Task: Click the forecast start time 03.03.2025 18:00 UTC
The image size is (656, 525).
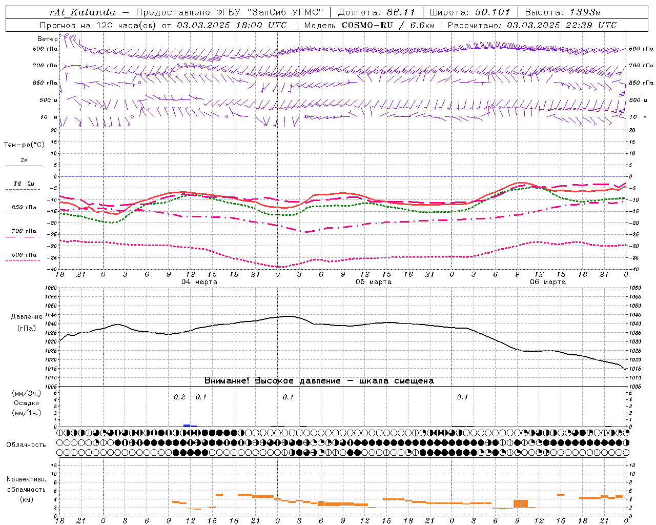Action: 231,25
